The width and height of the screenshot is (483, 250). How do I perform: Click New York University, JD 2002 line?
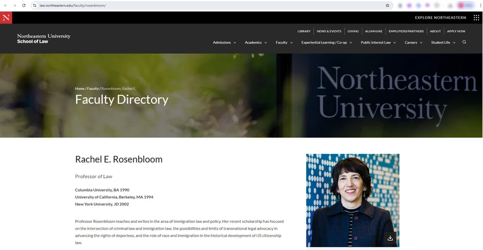tap(102, 204)
